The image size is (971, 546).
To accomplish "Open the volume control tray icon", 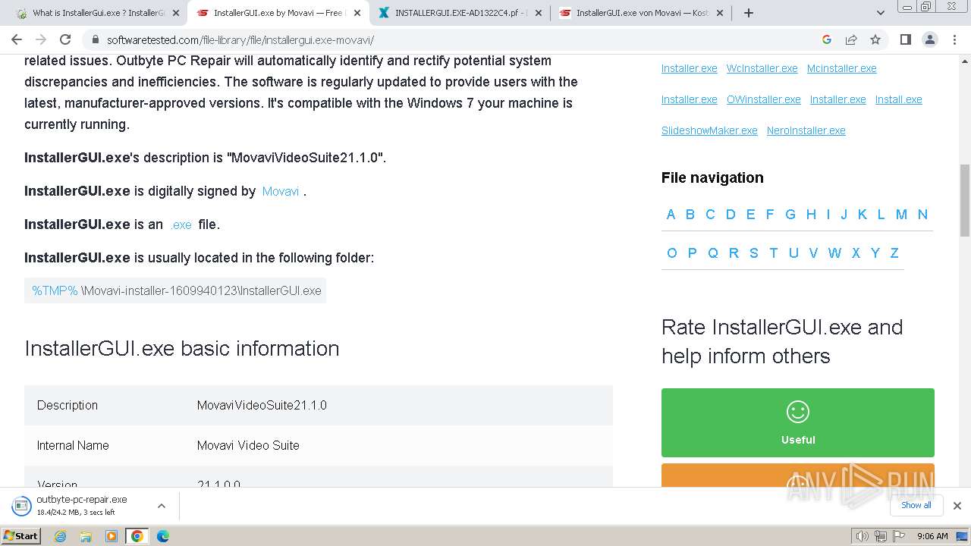I will pyautogui.click(x=863, y=536).
